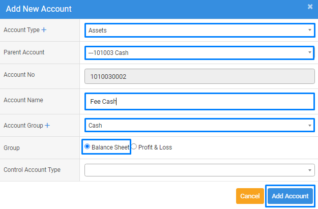Select the Balance Sheet radio button
Viewport: 318px width, 209px height.
coord(88,147)
